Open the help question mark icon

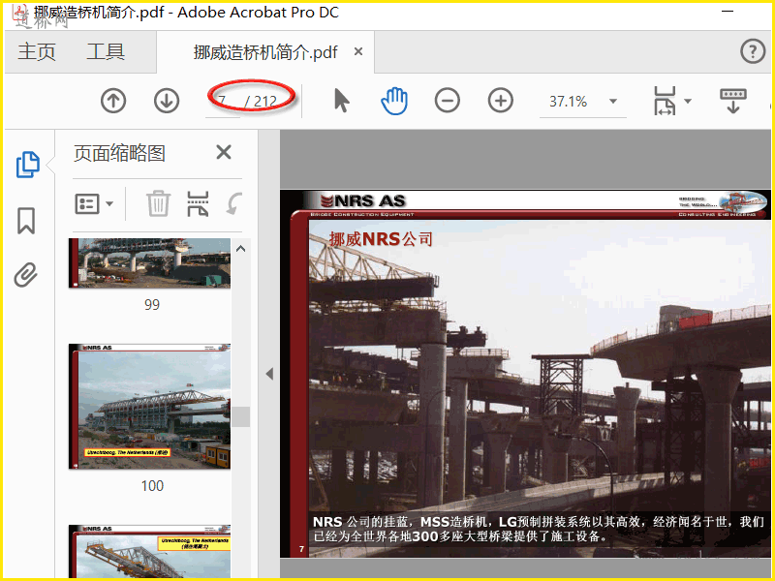coord(753,51)
